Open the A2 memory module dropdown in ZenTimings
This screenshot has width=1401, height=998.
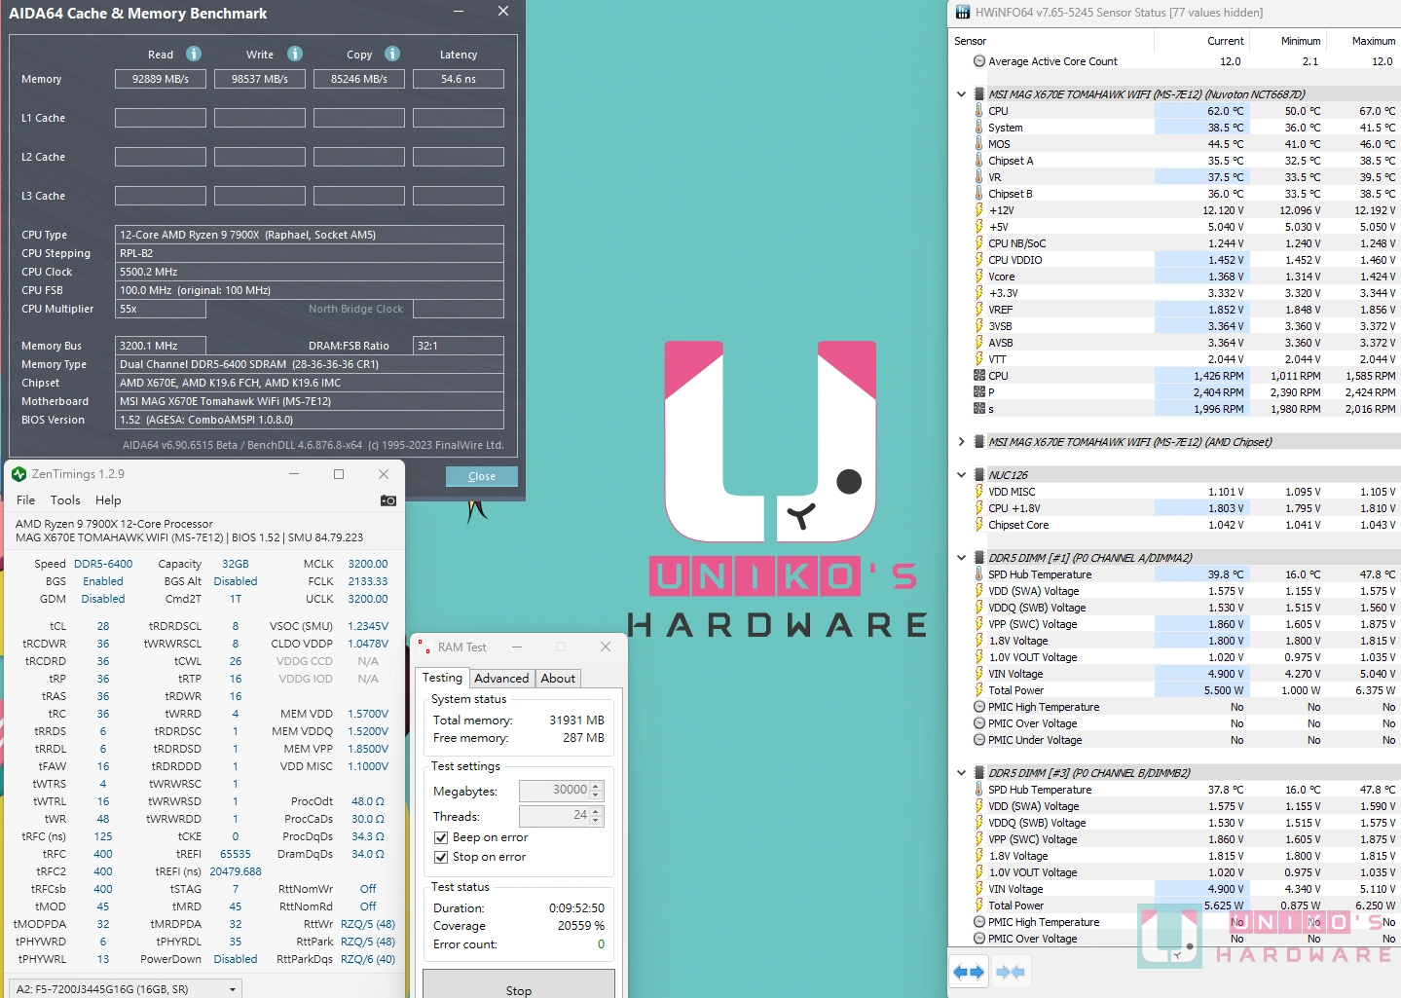click(x=126, y=989)
